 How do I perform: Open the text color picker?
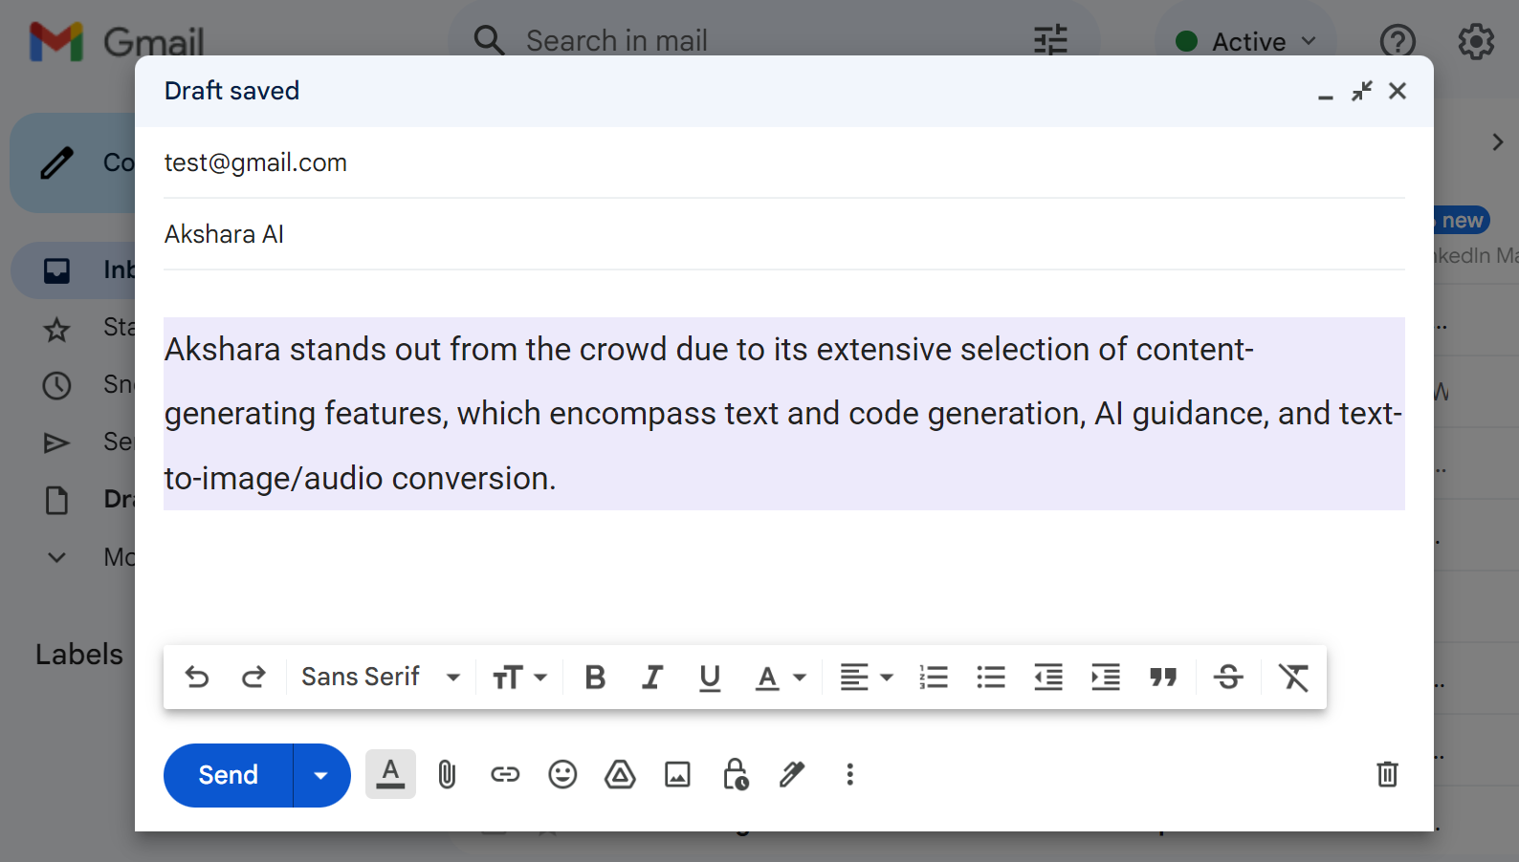[781, 678]
